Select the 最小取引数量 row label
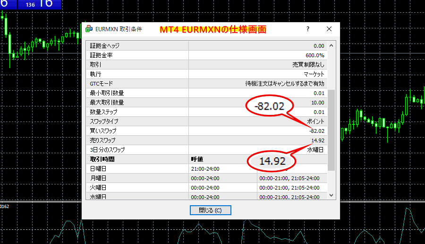Image resolution: width=425 pixels, height=244 pixels. point(107,93)
